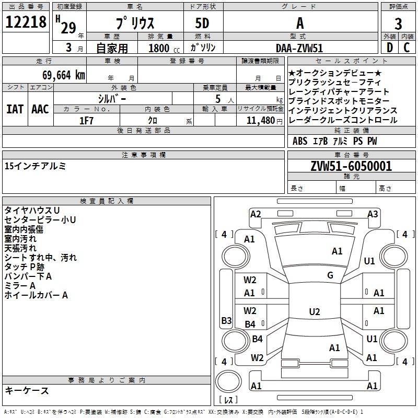Select the U2 roof dent marker
This screenshot has width=418, height=418.
pos(314,312)
